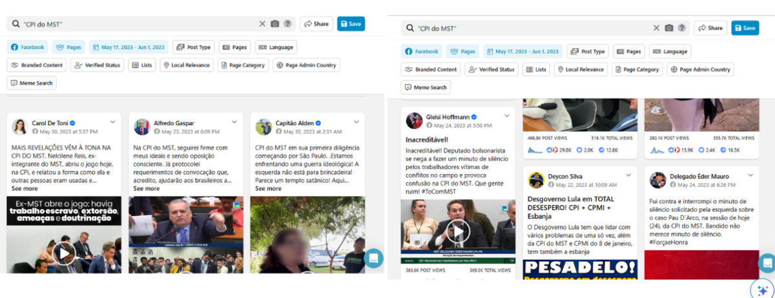Viewport: 775px width, 298px height.
Task: Click the camera icon in the left search bar
Action: pyautogui.click(x=275, y=24)
